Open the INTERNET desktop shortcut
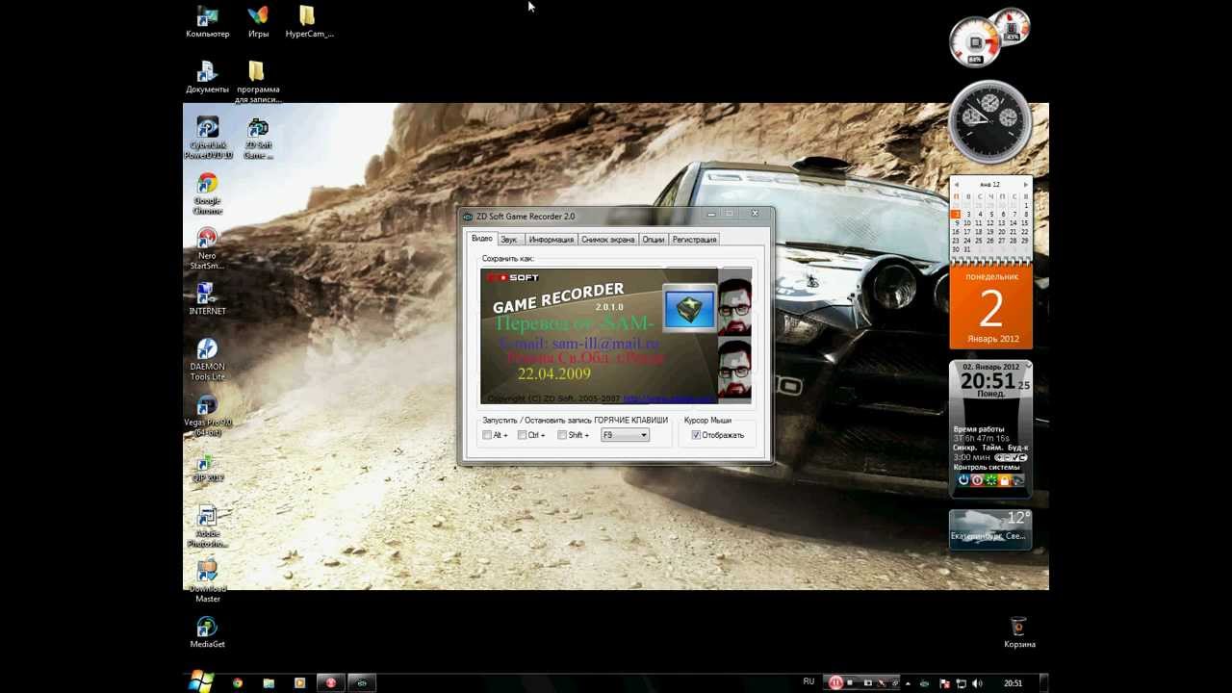Viewport: 1232px width, 693px height. click(x=207, y=298)
